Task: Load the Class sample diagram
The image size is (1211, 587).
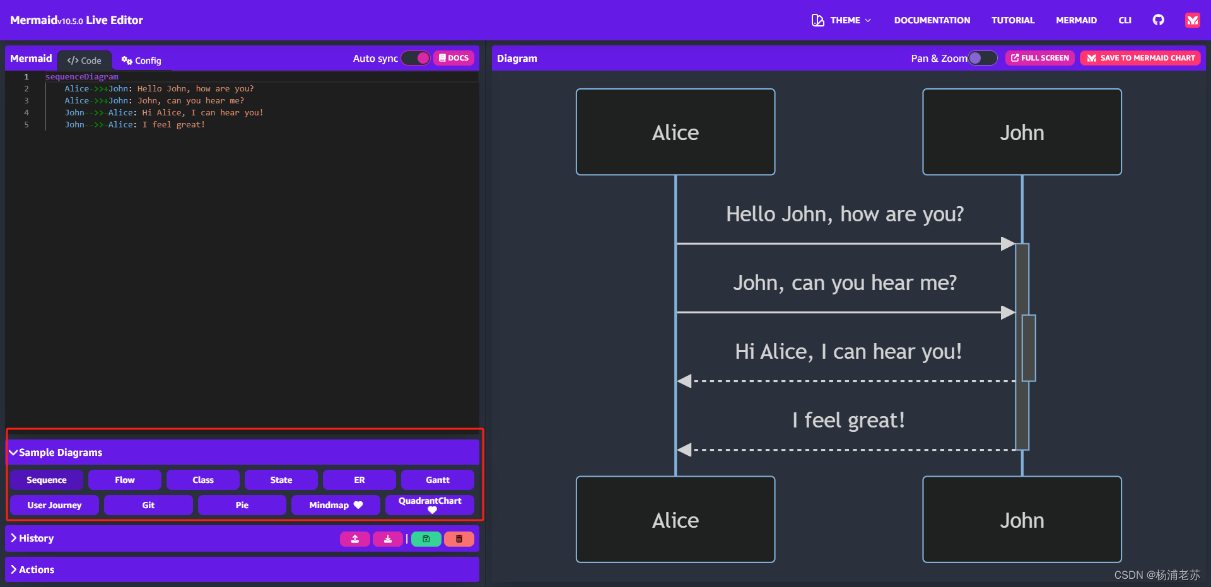Action: (x=203, y=480)
